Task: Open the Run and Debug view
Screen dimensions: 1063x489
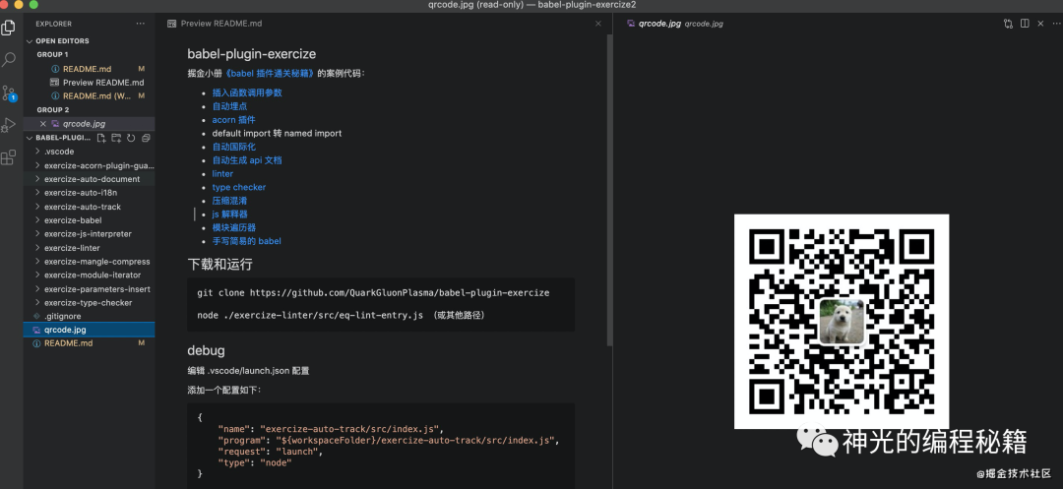Action: point(8,125)
